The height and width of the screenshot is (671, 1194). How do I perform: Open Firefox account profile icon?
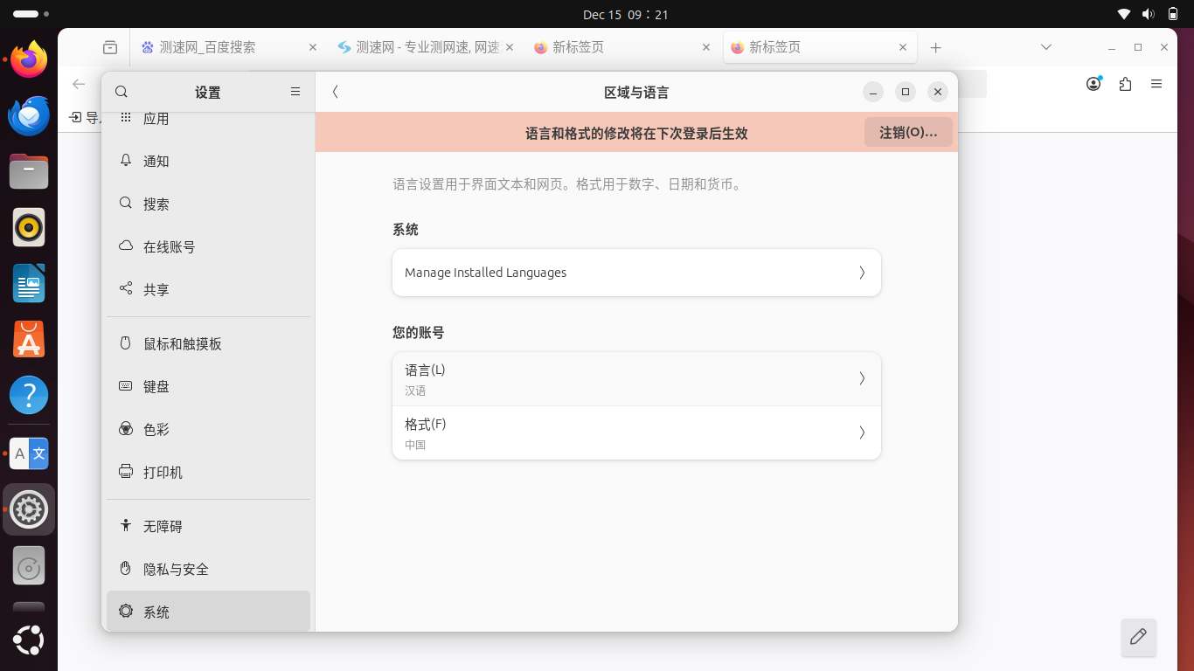click(1093, 84)
